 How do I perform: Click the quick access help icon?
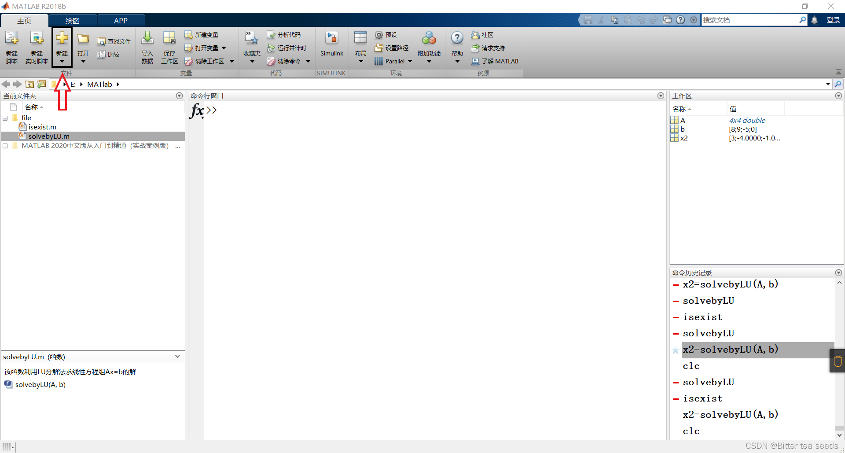680,20
